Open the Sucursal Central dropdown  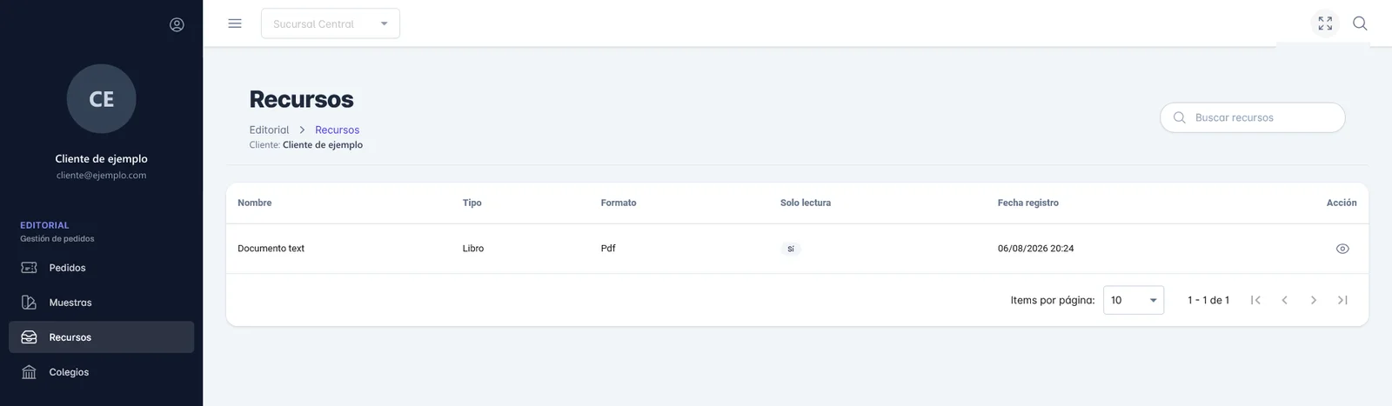pos(331,23)
